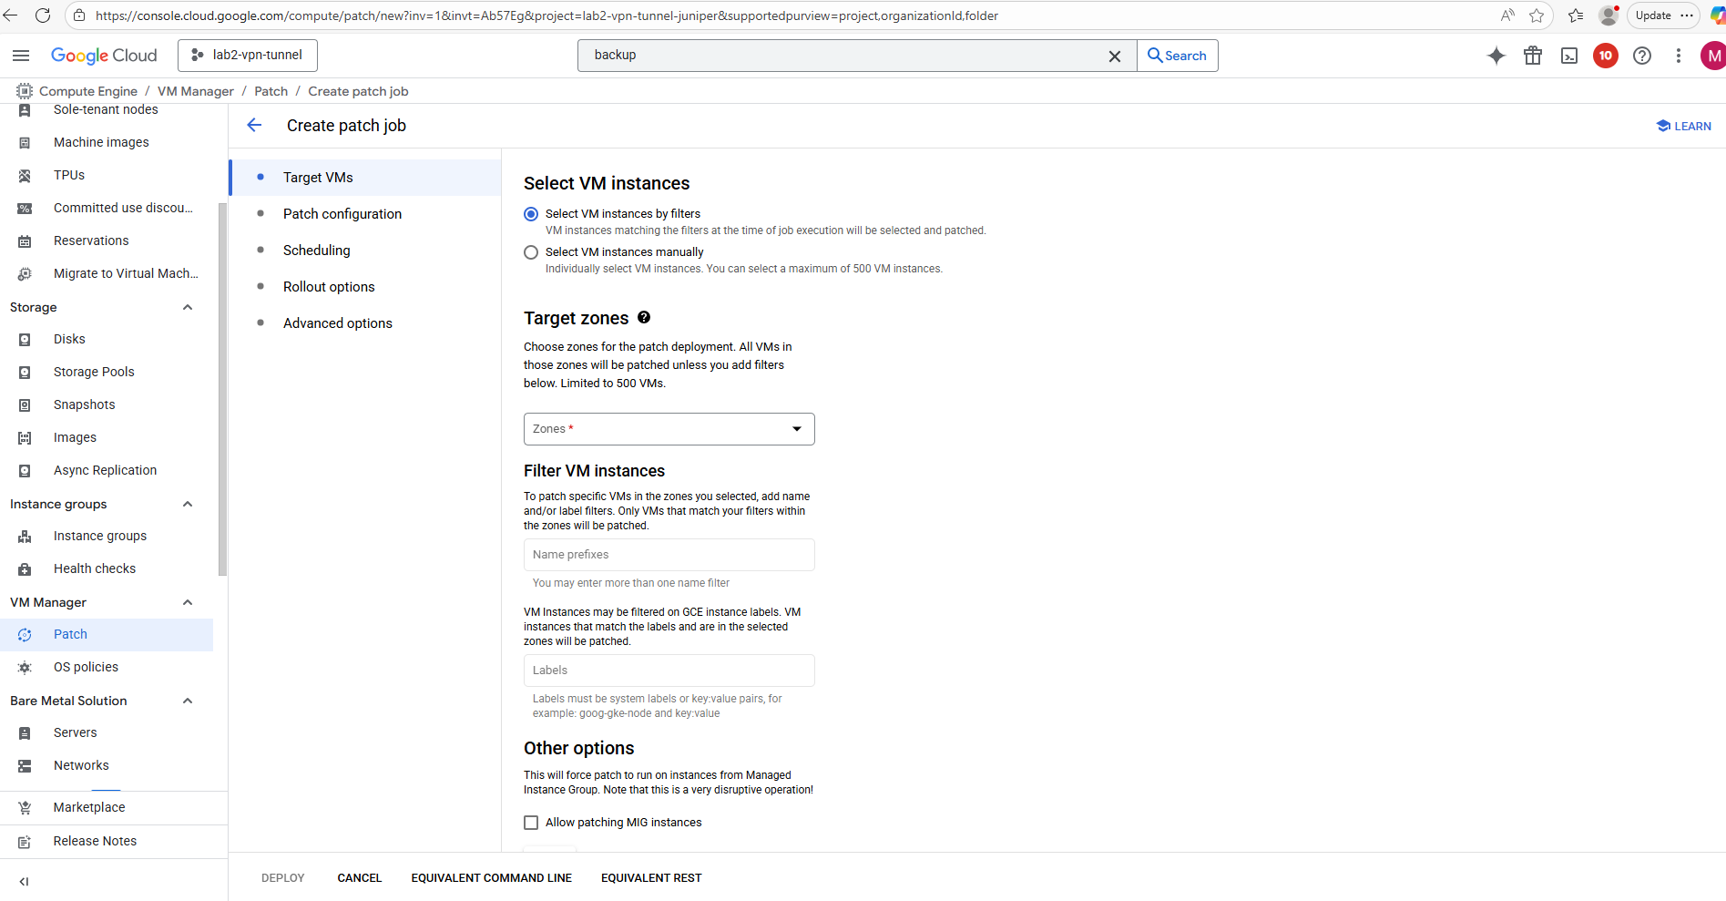Go to Patch breadcrumb
Screen dimensions: 1726x901
coord(271,91)
